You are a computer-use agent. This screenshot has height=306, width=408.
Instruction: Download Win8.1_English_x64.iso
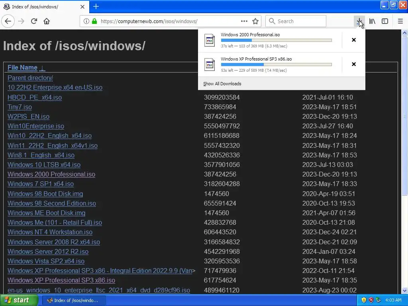tap(41, 155)
